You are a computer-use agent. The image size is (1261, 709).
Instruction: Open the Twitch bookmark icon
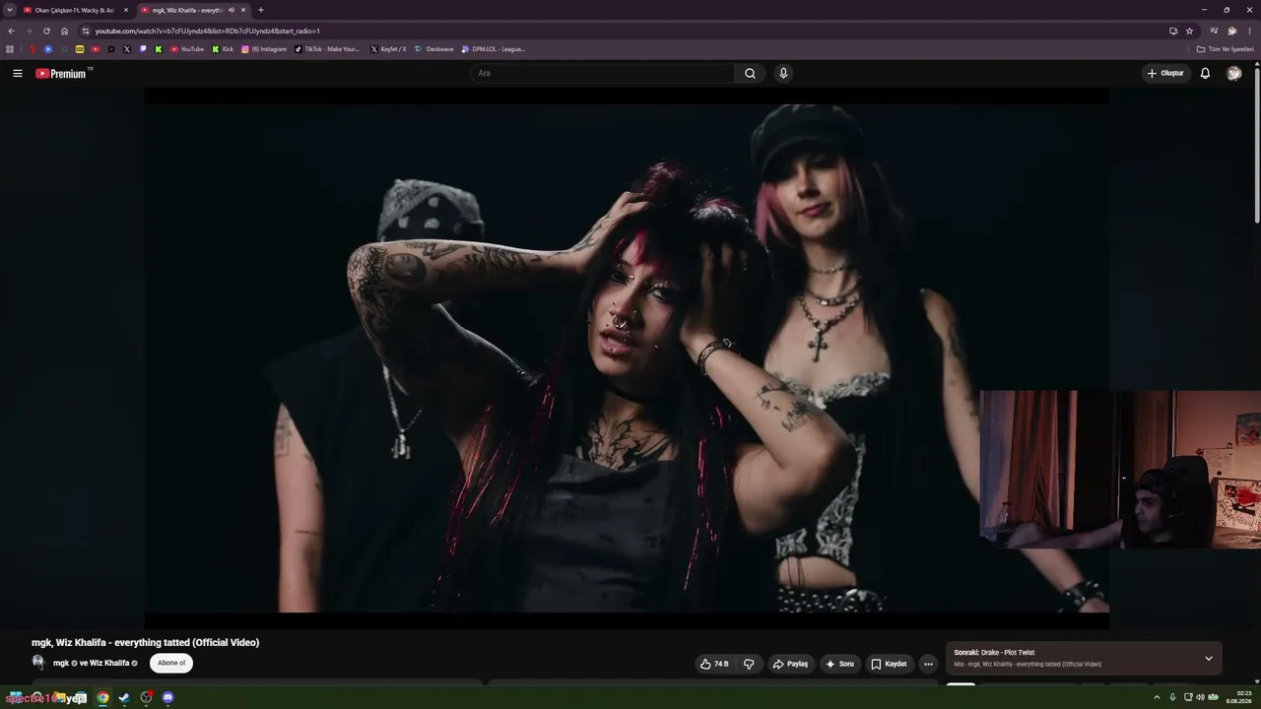click(x=143, y=48)
